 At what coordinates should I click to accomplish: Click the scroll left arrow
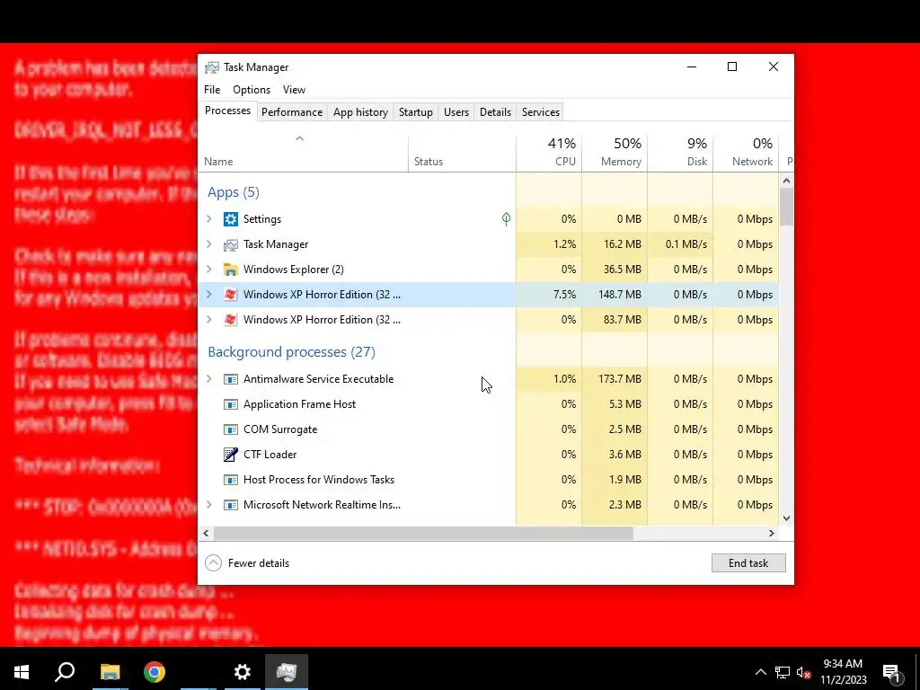206,534
